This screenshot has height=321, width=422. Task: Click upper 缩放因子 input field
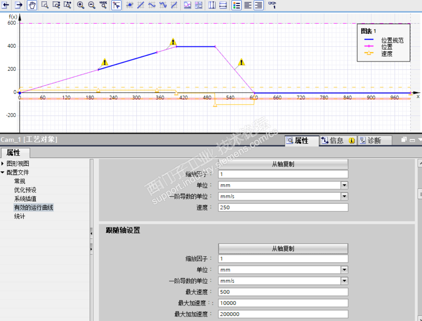coord(283,174)
